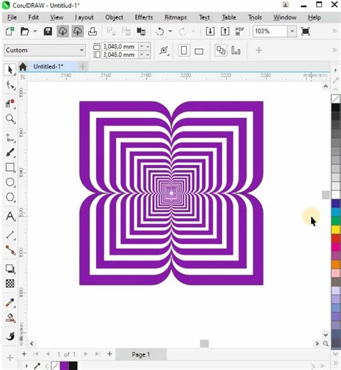Click the cloud download icon
The width and height of the screenshot is (341, 370).
click(63, 31)
